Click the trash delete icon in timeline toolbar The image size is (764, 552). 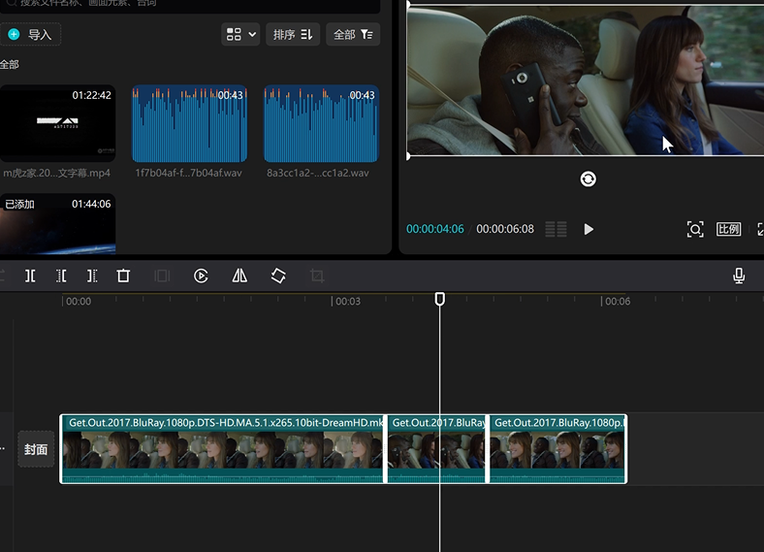123,276
